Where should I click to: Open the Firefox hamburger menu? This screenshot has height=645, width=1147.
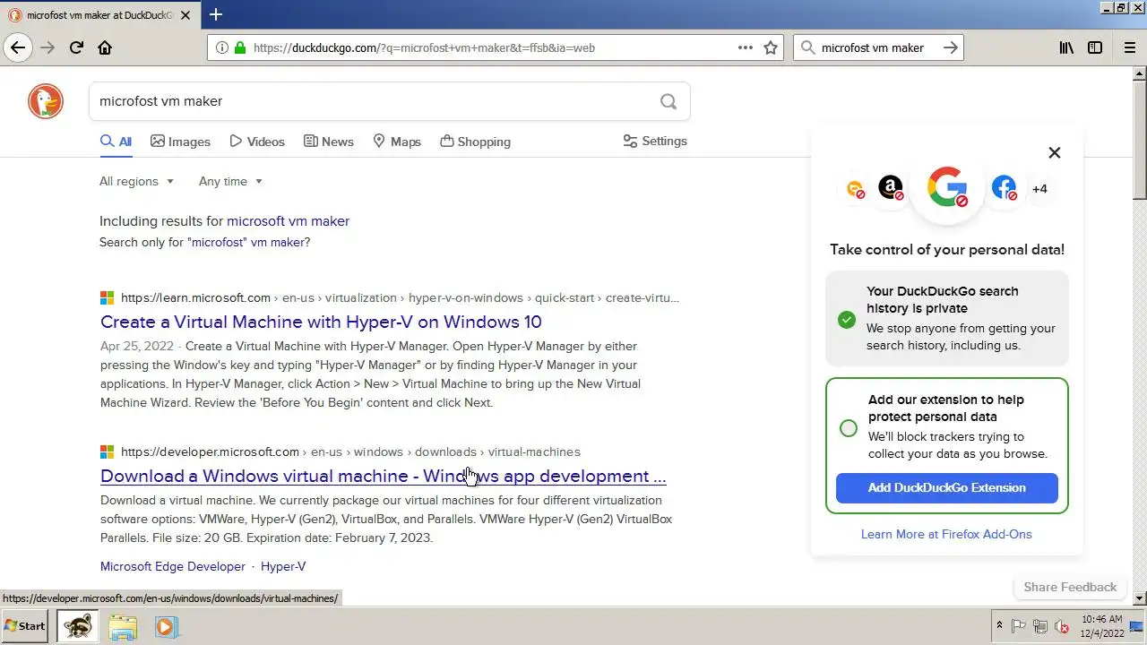click(1130, 47)
